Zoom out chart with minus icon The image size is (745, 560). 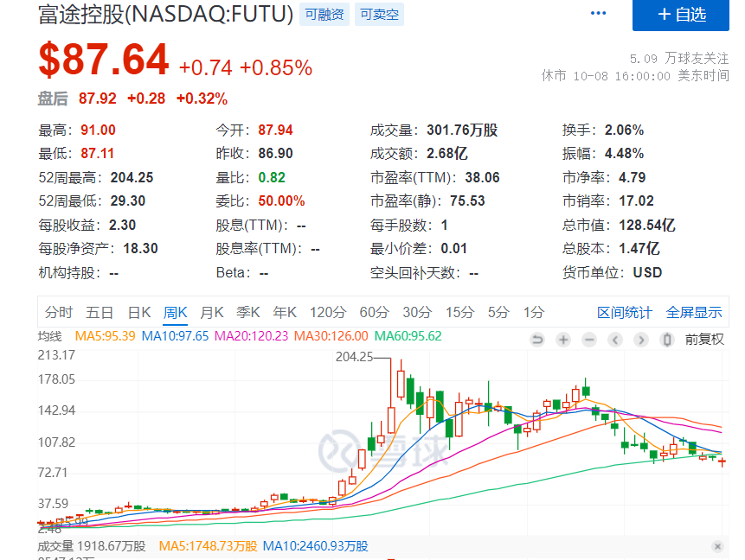pyautogui.click(x=589, y=340)
